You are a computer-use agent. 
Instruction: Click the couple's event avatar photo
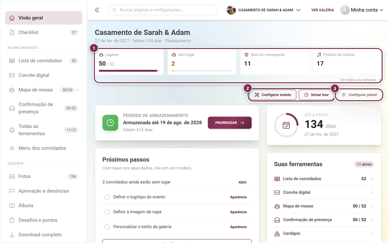click(231, 10)
